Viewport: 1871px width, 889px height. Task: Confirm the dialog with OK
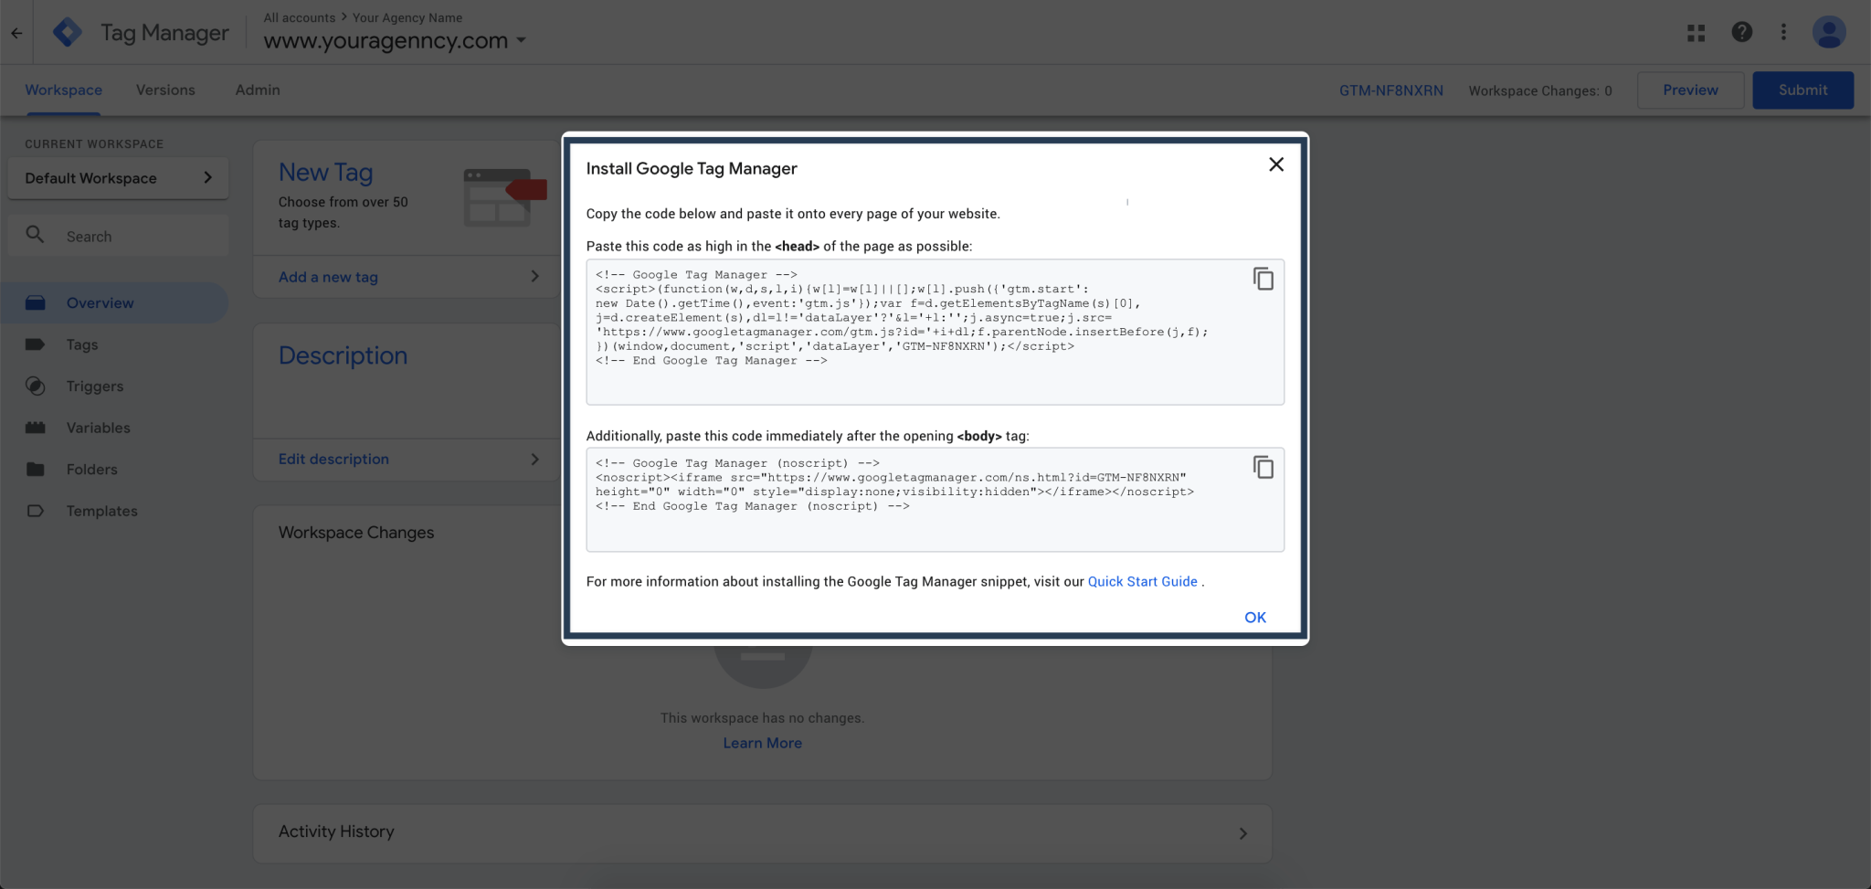(1255, 617)
